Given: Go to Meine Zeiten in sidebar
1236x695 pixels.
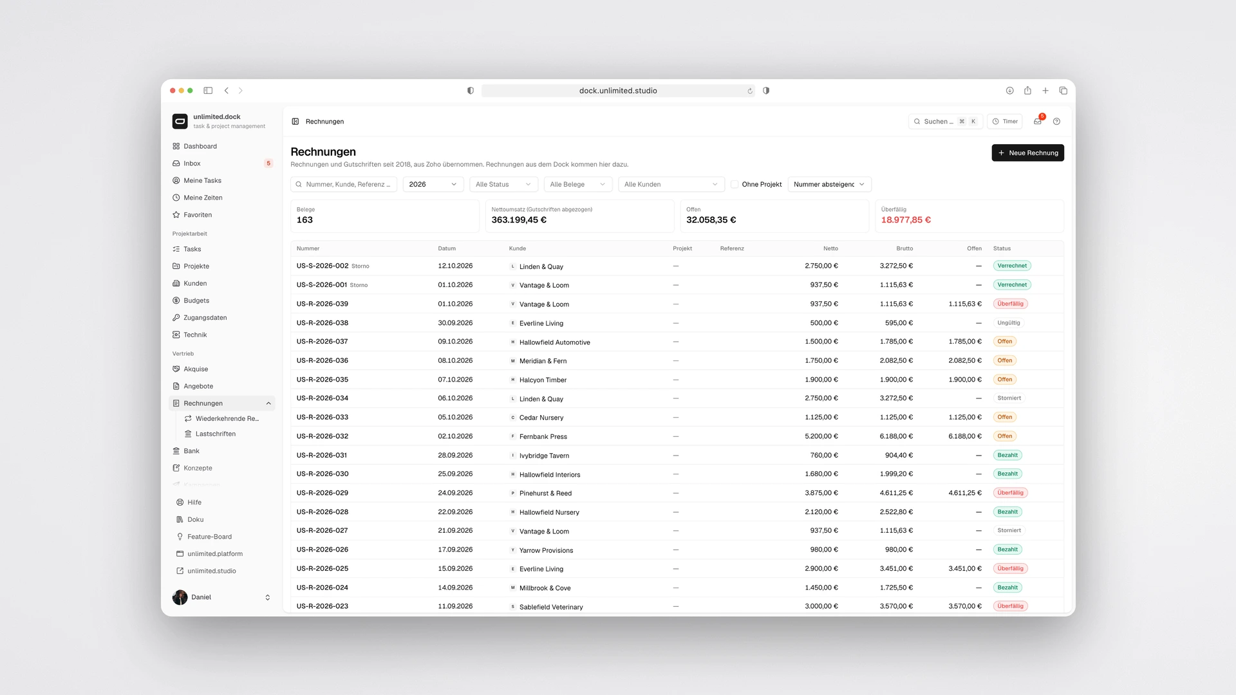Looking at the screenshot, I should 222,198.
